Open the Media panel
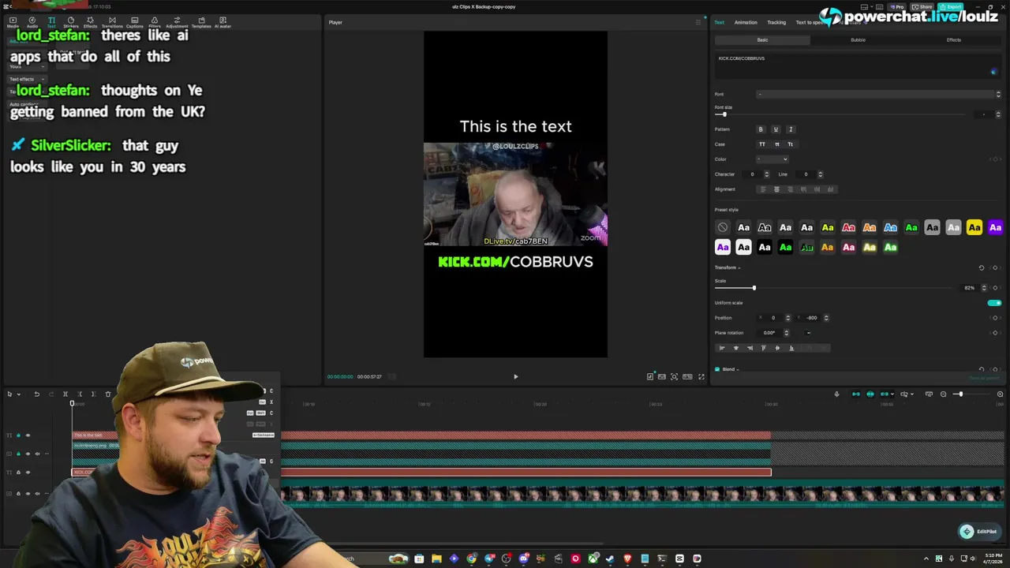Image resolution: width=1010 pixels, height=568 pixels. click(13, 22)
